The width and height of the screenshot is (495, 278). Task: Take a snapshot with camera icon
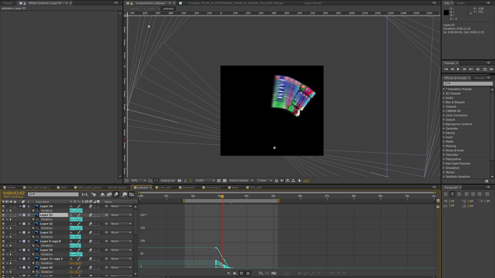[x=180, y=181]
